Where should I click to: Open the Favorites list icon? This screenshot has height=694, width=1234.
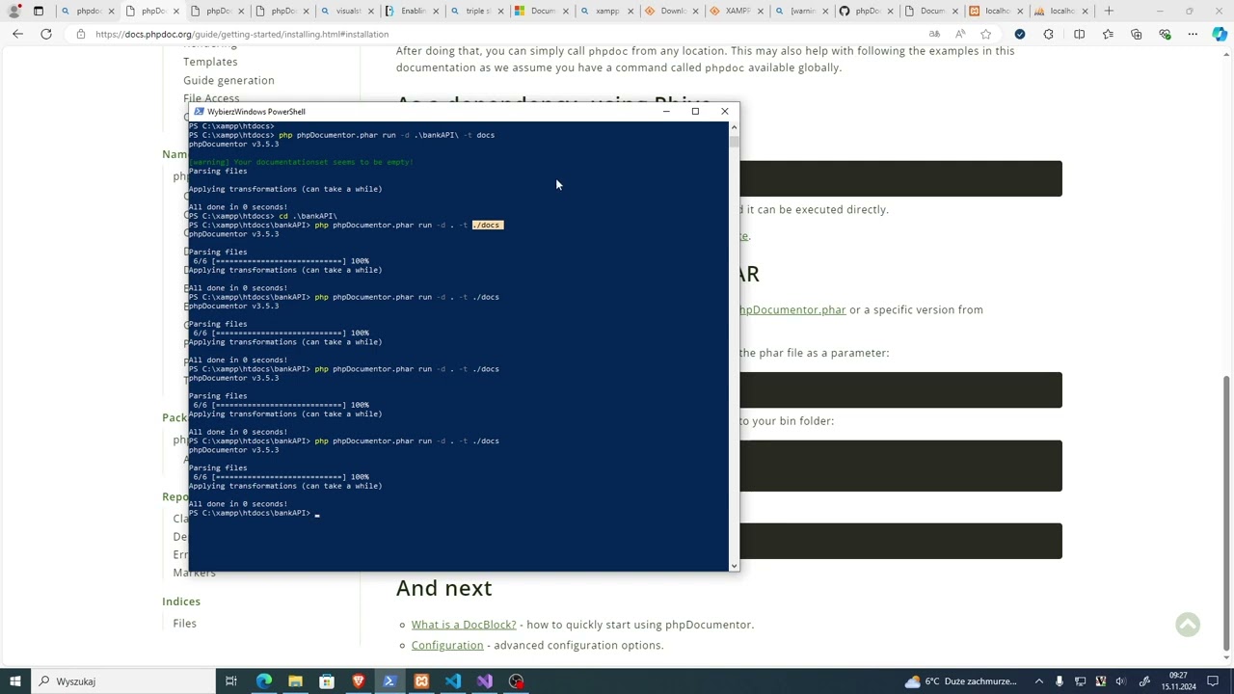(x=1108, y=34)
